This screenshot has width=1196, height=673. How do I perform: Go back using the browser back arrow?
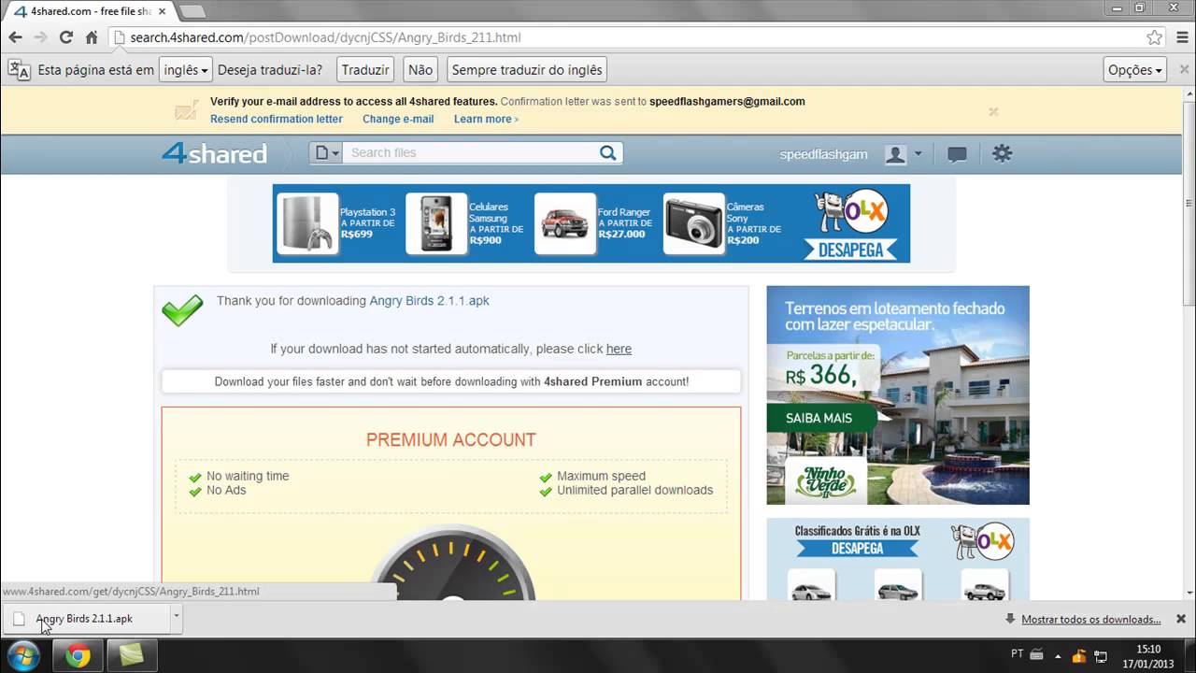15,37
